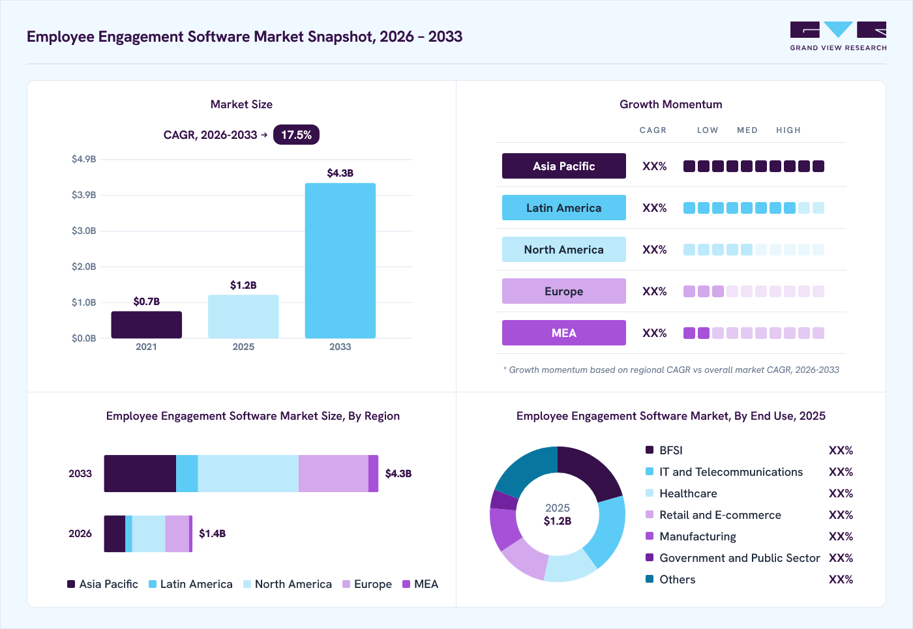
Task: Click the $0.7B label above 2021 bar
Action: pos(146,301)
